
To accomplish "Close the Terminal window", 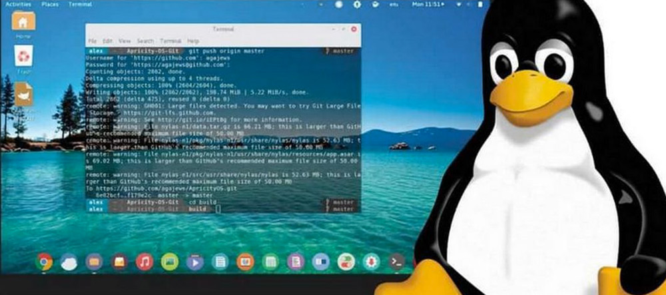I will [x=354, y=29].
